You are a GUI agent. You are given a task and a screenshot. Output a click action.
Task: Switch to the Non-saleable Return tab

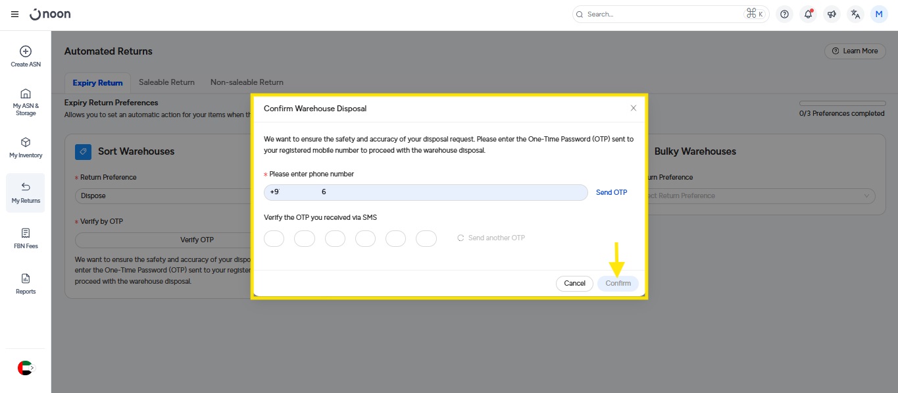(x=247, y=82)
